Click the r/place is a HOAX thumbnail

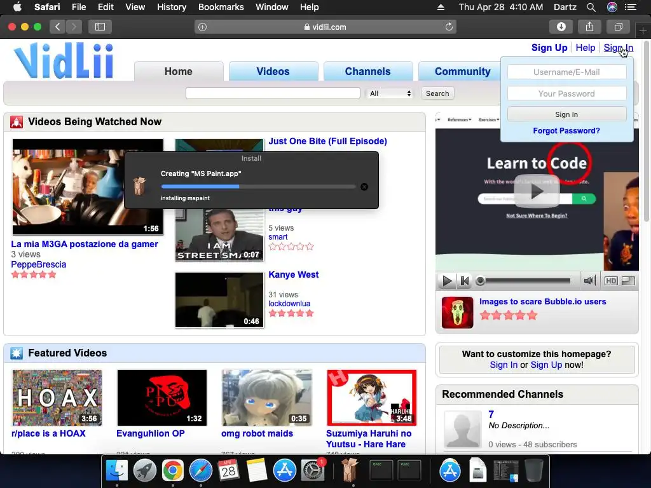pyautogui.click(x=57, y=398)
